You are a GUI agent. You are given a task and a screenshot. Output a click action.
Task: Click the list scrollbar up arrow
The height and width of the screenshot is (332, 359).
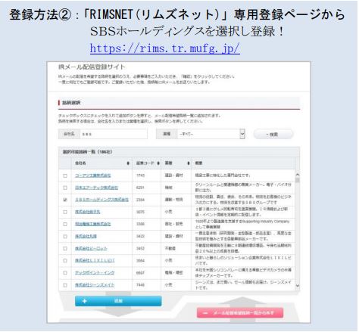298,175
